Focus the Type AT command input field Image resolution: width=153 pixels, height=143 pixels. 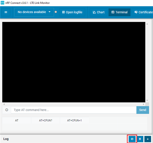[74, 110]
